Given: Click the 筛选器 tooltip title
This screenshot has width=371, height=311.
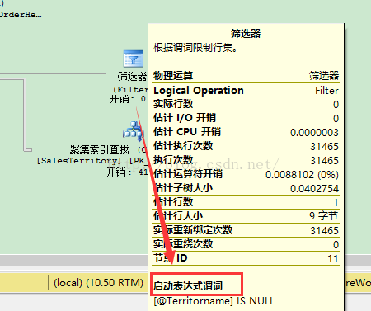Looking at the screenshot, I should (246, 34).
